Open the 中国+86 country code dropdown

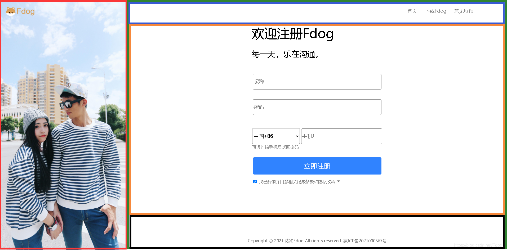pyautogui.click(x=275, y=136)
